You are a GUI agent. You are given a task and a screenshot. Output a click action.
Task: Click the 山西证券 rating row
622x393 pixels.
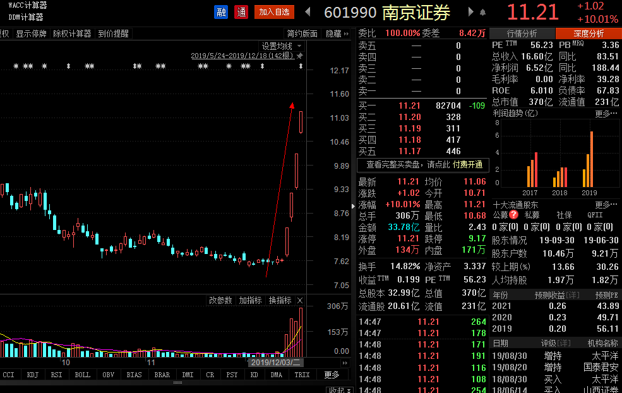555,390
